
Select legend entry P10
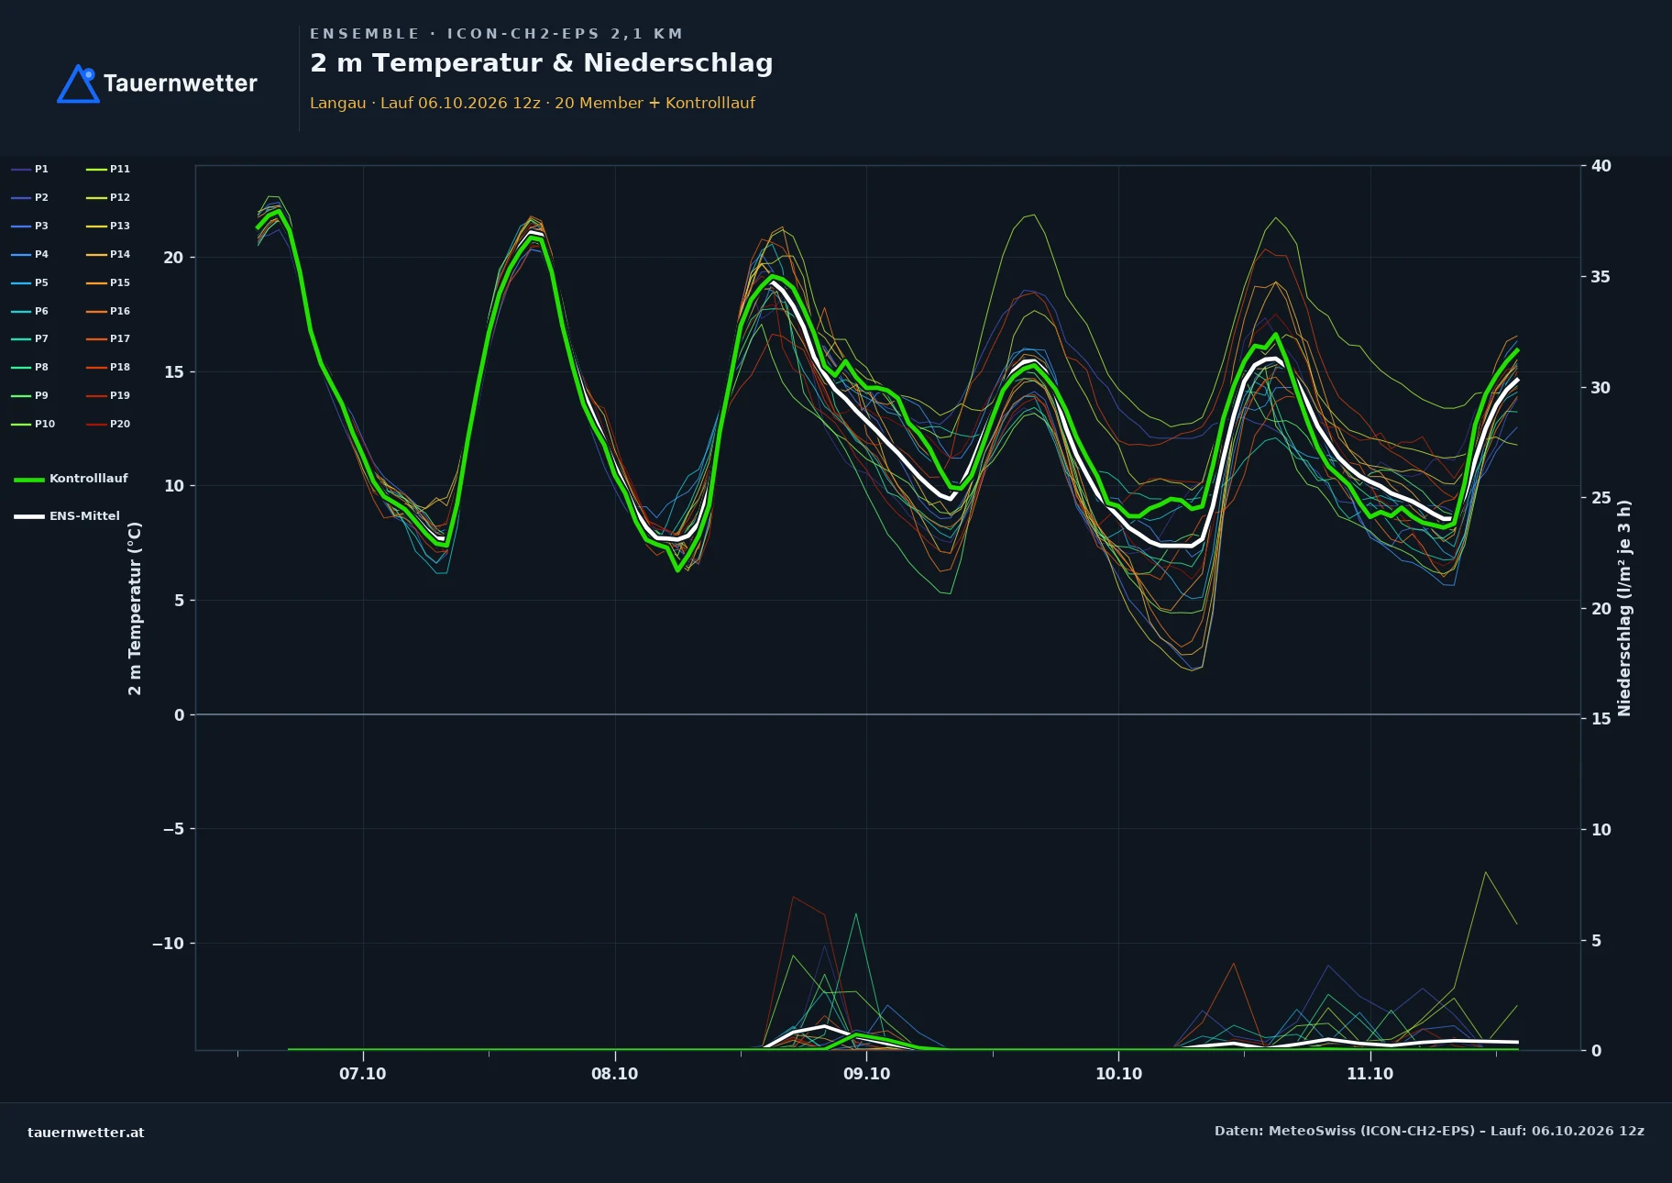tap(33, 424)
